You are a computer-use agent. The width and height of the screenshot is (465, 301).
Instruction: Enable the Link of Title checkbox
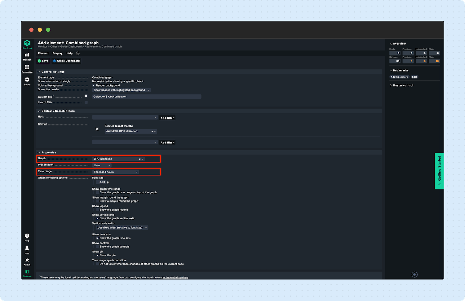tap(86, 102)
